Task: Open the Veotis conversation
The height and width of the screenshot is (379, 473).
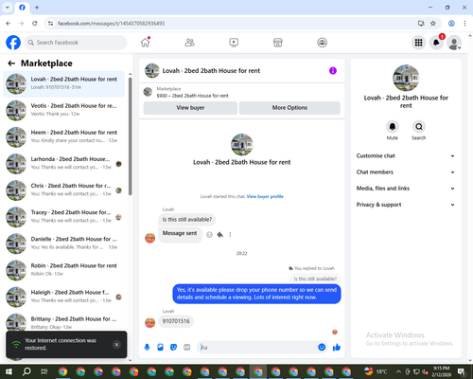Action: coord(63,110)
